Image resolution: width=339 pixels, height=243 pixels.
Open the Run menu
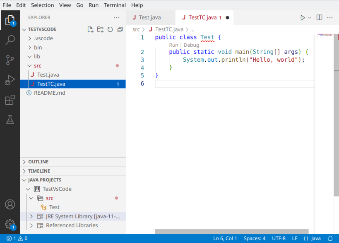click(x=94, y=5)
